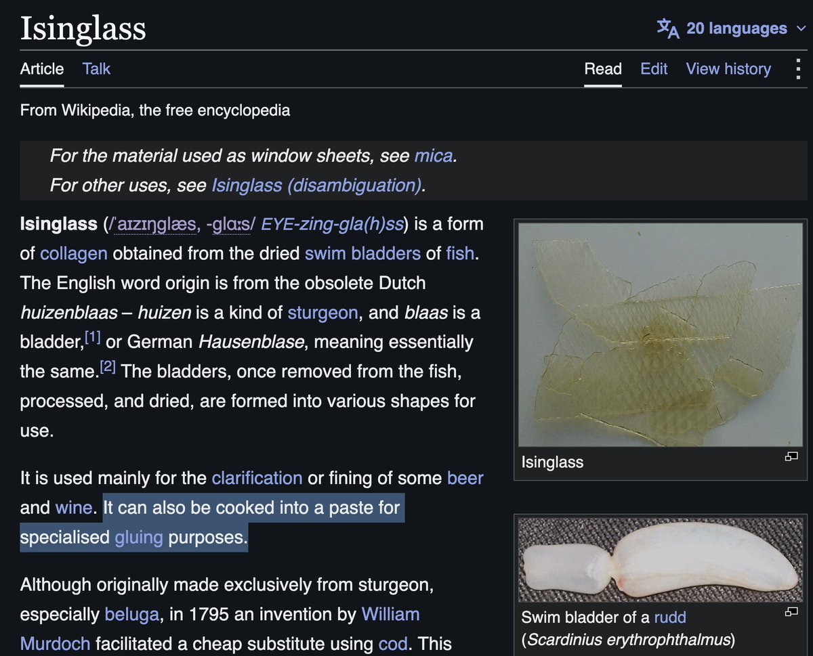Viewport: 813px width, 656px height.
Task: Click the rudd link in caption
Action: (670, 617)
